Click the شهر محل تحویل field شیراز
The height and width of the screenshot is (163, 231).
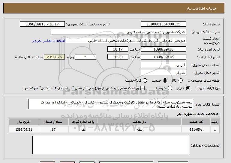[x=163, y=73]
